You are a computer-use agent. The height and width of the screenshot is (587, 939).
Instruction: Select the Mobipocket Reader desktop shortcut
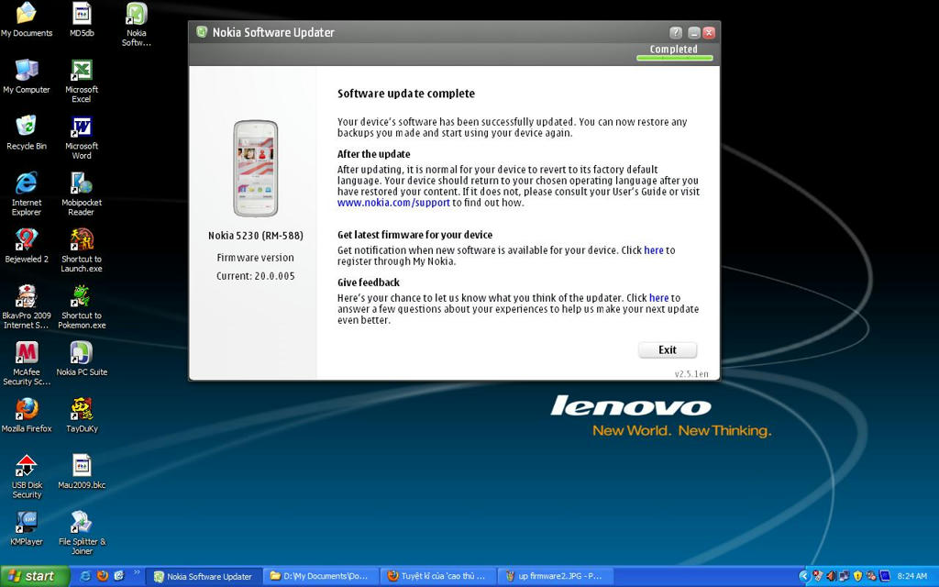pos(82,194)
